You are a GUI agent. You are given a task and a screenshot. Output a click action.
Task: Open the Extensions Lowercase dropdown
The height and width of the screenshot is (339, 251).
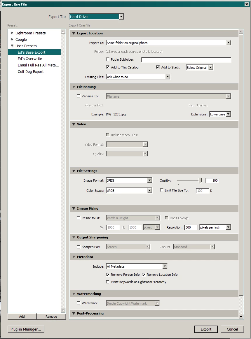220,114
